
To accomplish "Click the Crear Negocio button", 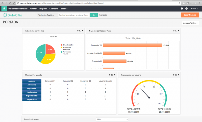I will (190, 15).
